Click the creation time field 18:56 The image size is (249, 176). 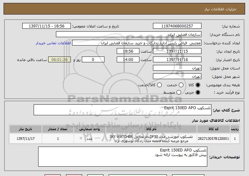128,51
